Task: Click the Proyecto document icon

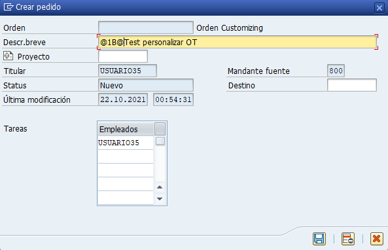Action: [x=8, y=56]
